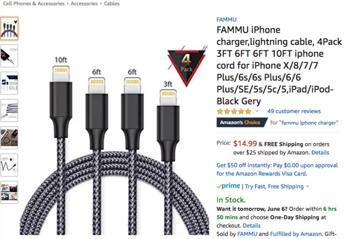
Task: Select the first four-cable product thumbnail
Action: coord(9,29)
